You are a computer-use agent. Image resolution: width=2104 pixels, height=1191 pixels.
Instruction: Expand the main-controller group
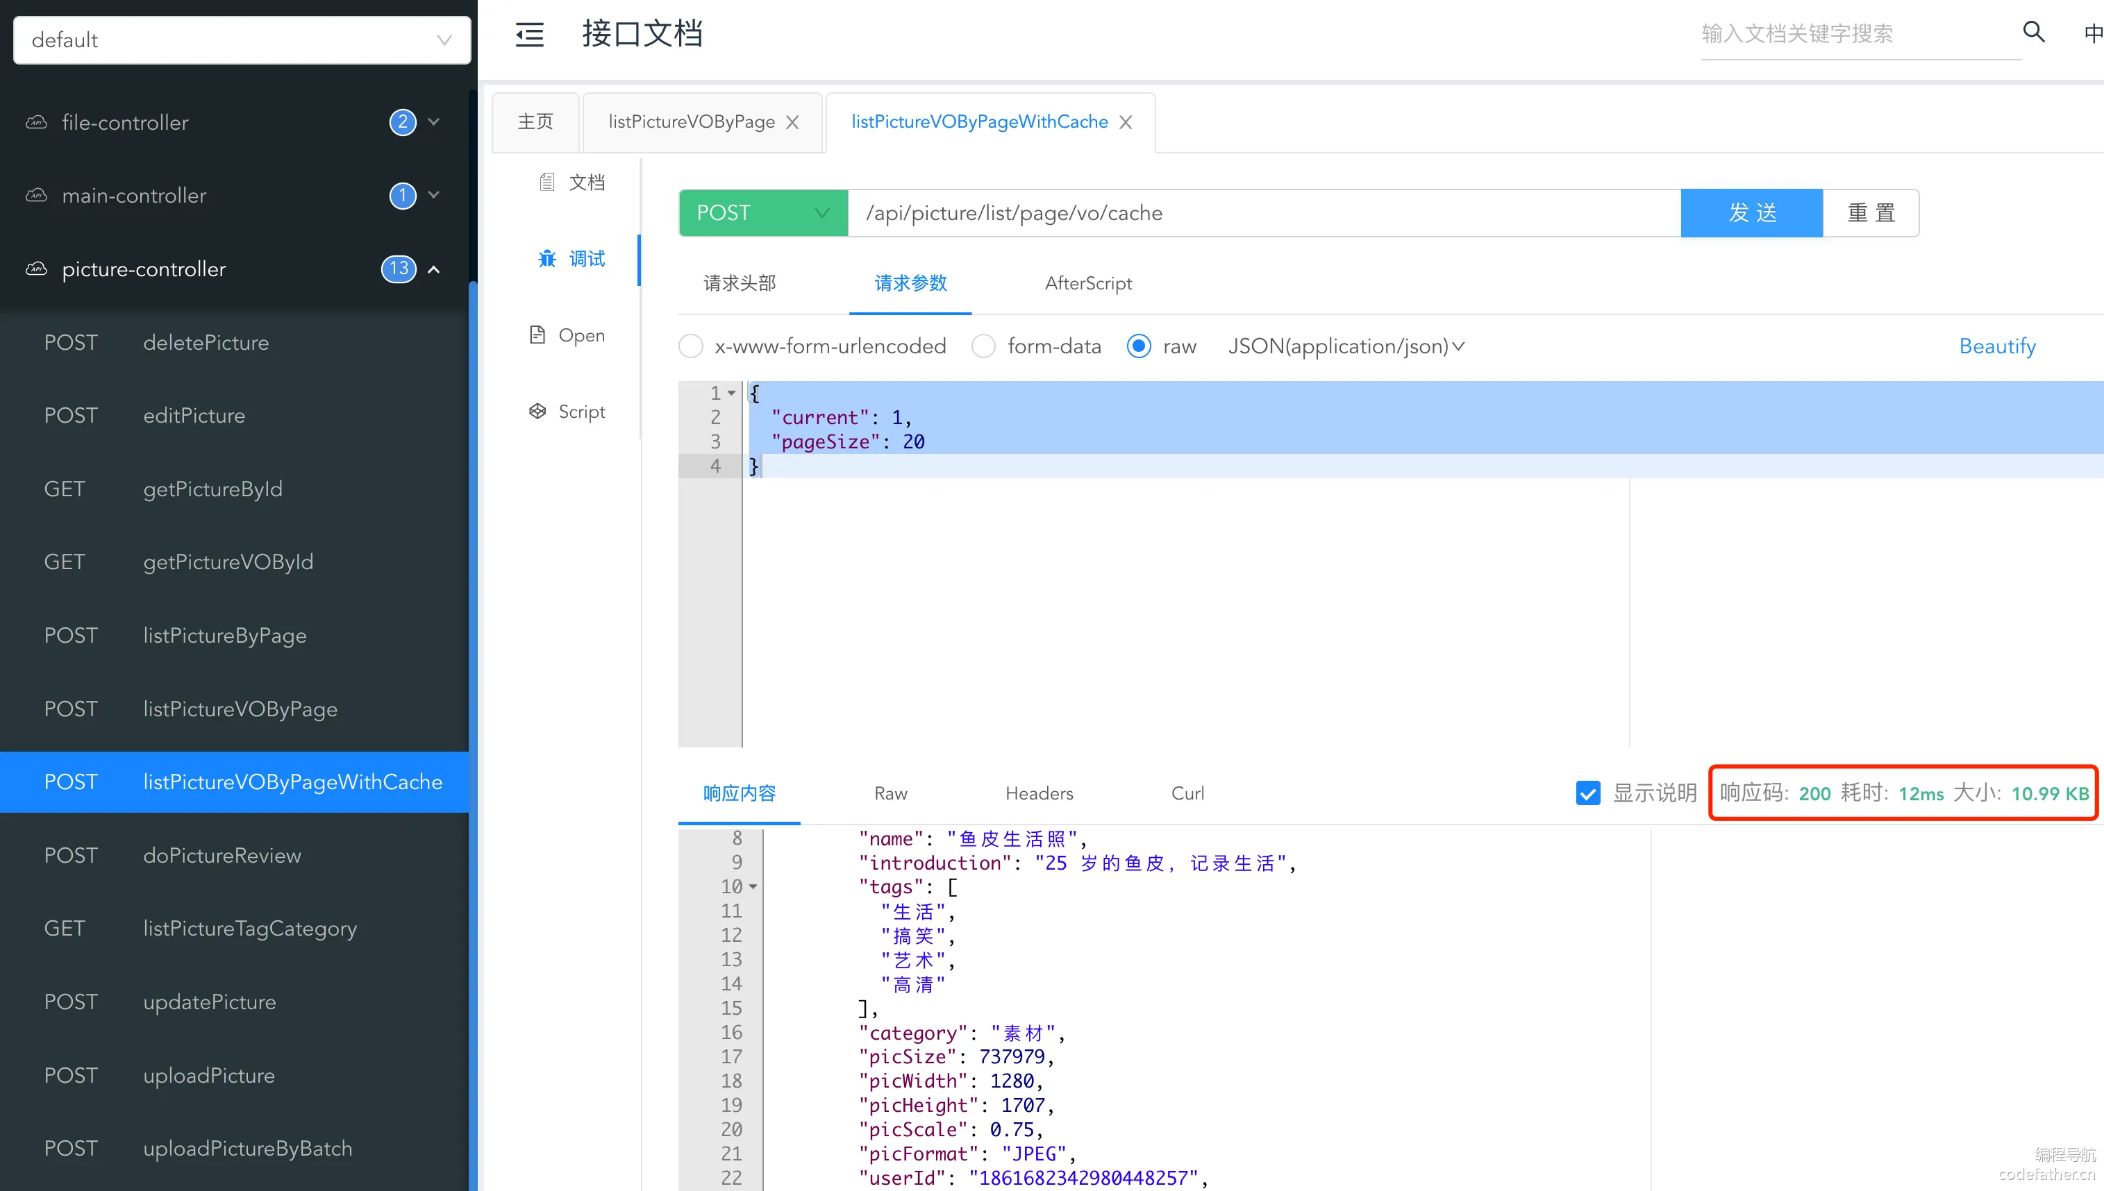[434, 196]
